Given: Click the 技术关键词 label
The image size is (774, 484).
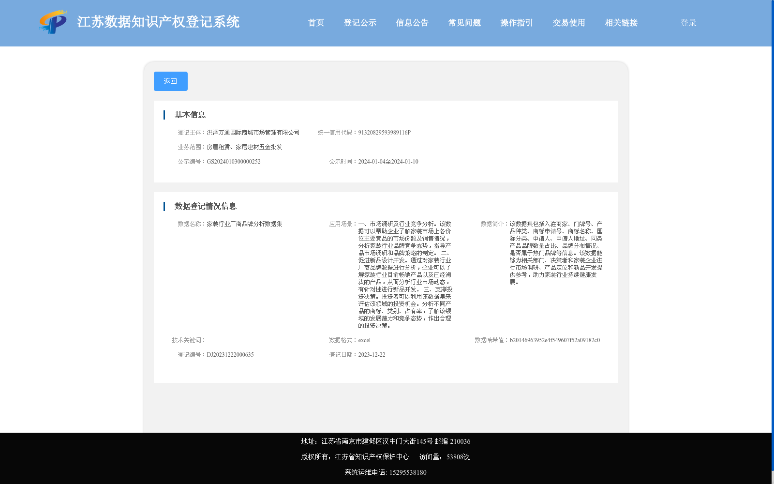Looking at the screenshot, I should (189, 340).
